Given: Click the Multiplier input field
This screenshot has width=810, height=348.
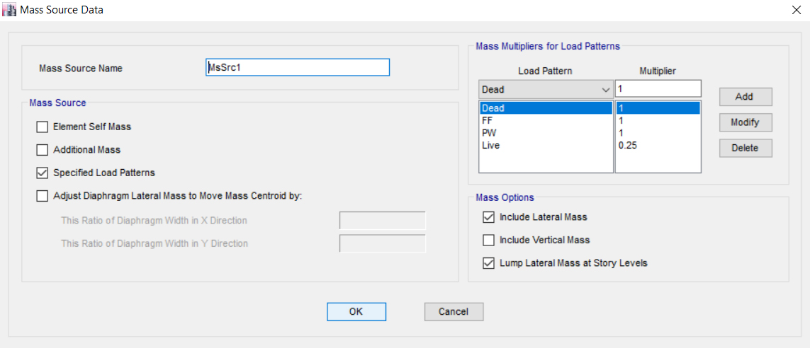Looking at the screenshot, I should (x=658, y=89).
